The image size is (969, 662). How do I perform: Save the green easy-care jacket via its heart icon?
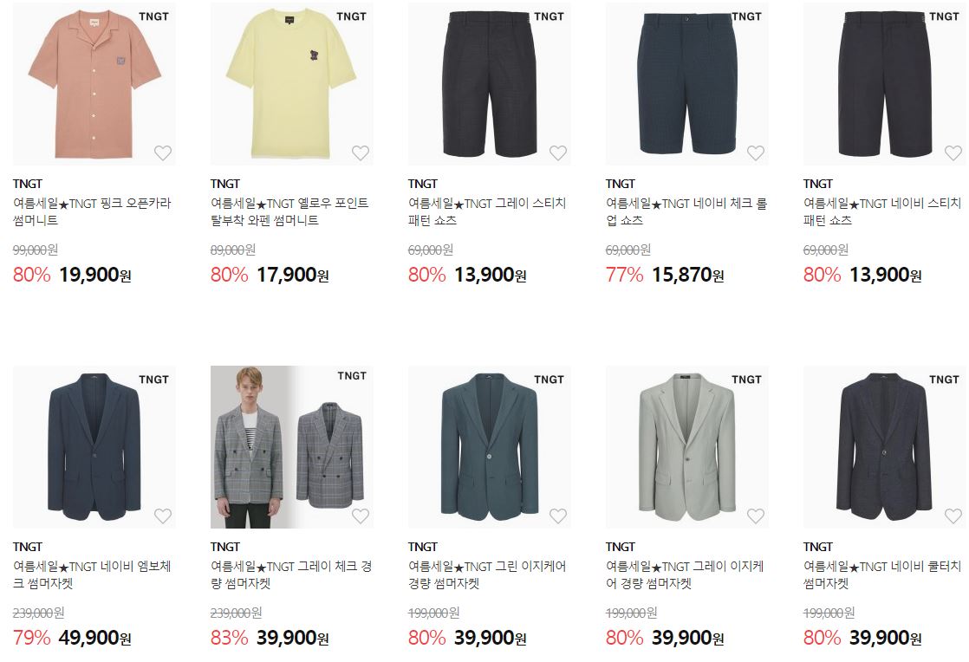[558, 516]
